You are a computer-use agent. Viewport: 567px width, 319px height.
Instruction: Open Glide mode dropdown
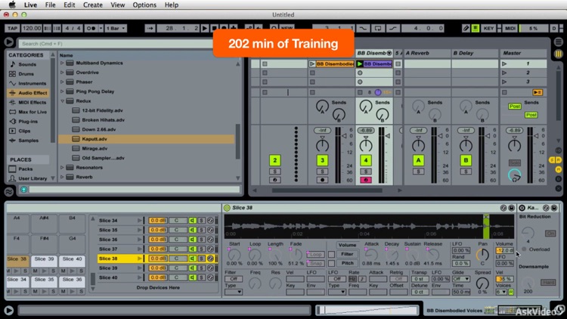(461, 279)
